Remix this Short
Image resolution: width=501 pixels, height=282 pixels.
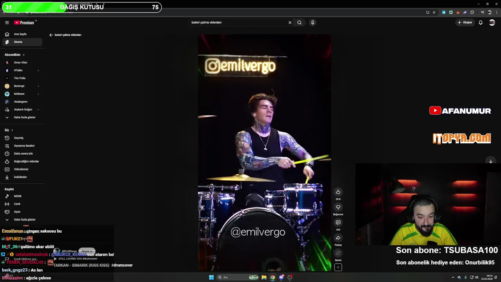coord(338,253)
